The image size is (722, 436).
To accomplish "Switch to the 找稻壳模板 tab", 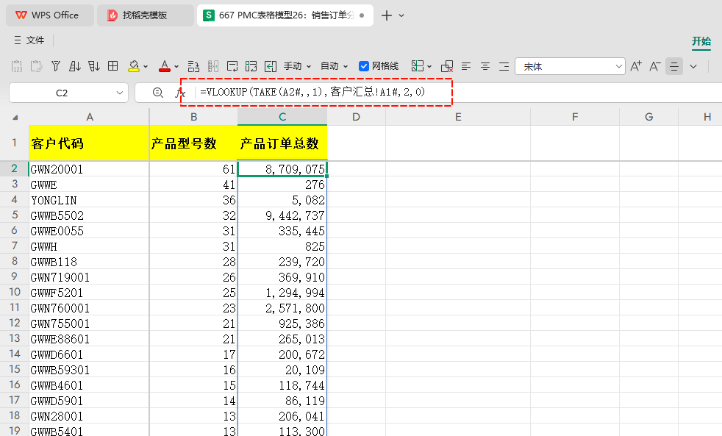I will pos(145,15).
